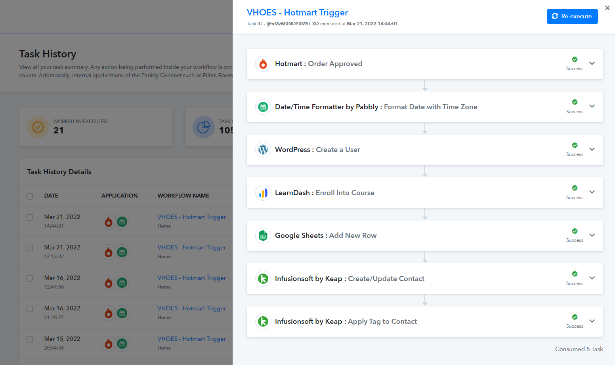Click the Hotmart flame icon in Order Approved step

pyautogui.click(x=263, y=64)
